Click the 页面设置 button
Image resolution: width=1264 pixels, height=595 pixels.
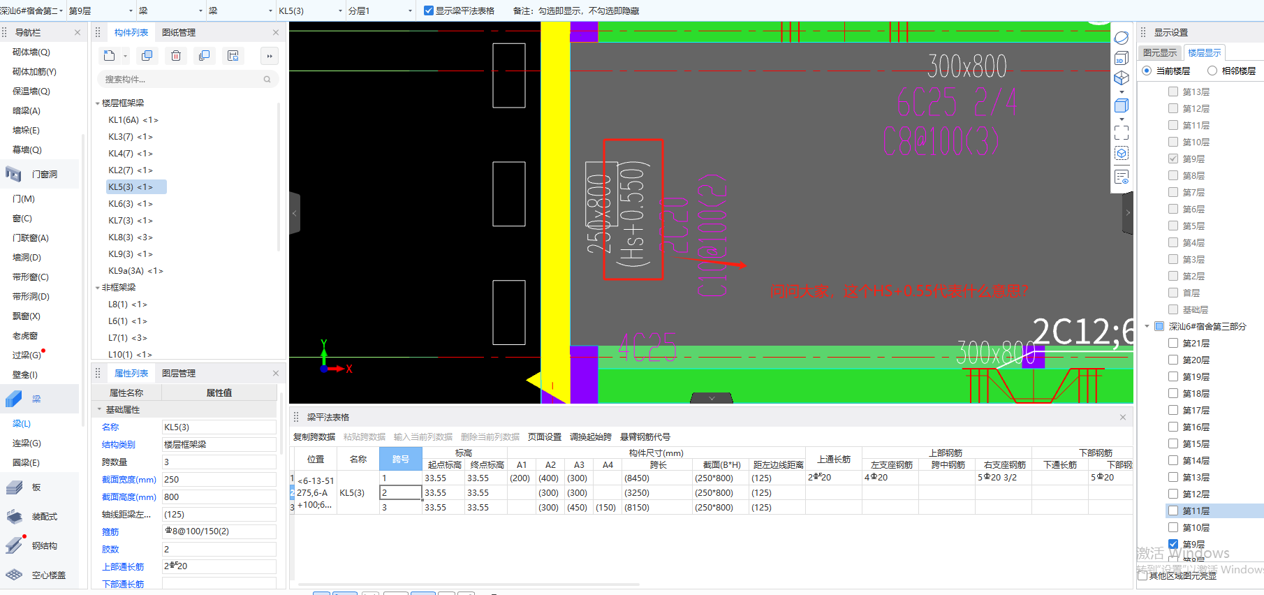pyautogui.click(x=545, y=436)
